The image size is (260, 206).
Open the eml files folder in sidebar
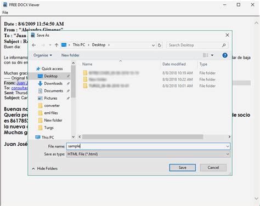pyautogui.click(x=51, y=113)
